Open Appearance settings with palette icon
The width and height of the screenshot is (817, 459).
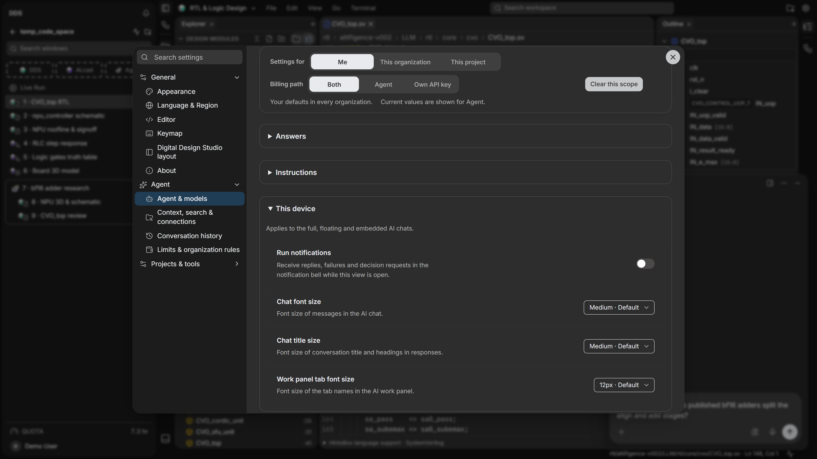tap(149, 92)
